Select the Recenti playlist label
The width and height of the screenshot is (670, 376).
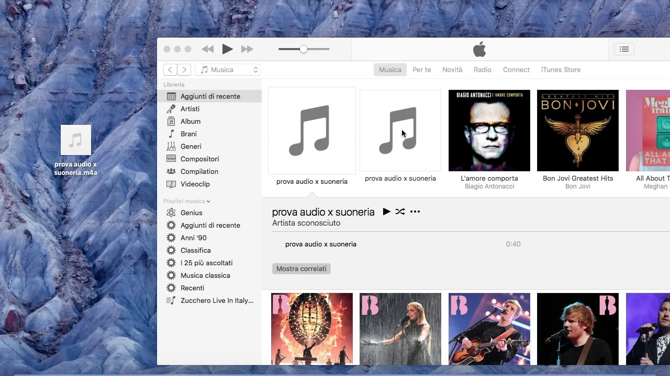[x=192, y=288]
